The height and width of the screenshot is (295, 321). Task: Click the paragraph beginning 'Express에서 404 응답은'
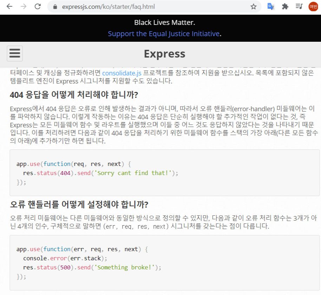(x=164, y=125)
